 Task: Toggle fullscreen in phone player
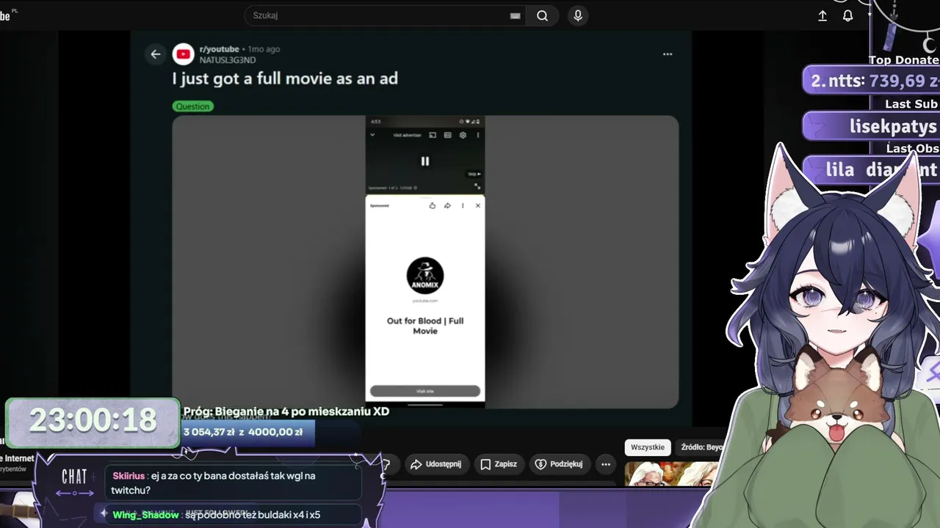click(477, 186)
